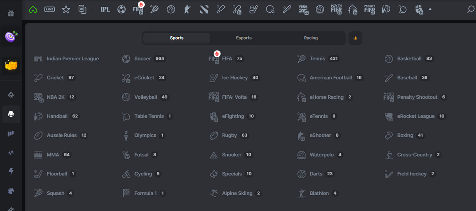Open the Formula 1 category
The image size is (476, 211).
click(145, 193)
